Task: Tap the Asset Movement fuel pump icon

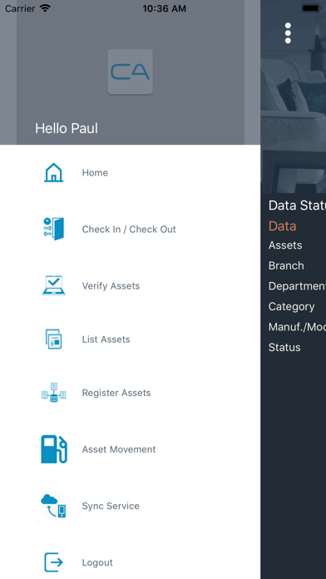Action: click(54, 449)
